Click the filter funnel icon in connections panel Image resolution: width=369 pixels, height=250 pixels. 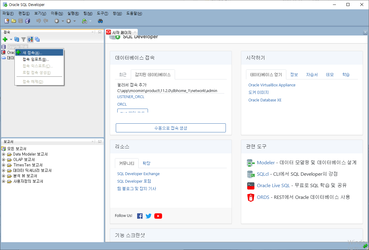click(23, 39)
